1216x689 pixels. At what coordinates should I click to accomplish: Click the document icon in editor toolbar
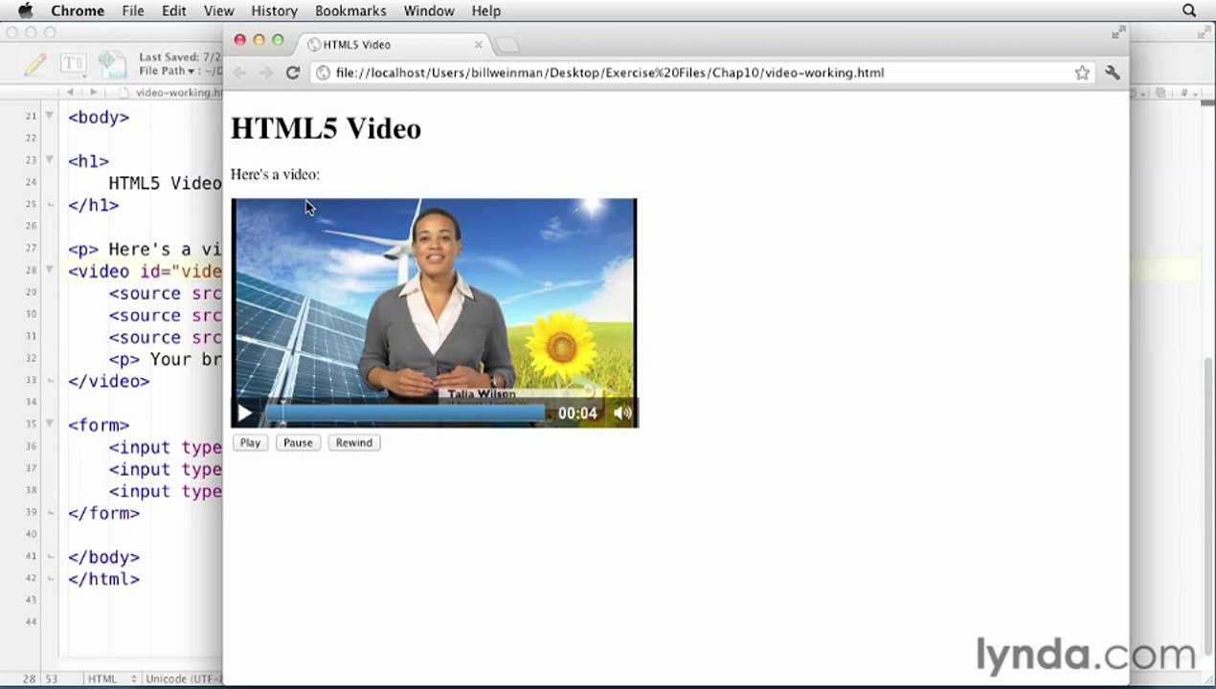(x=112, y=64)
